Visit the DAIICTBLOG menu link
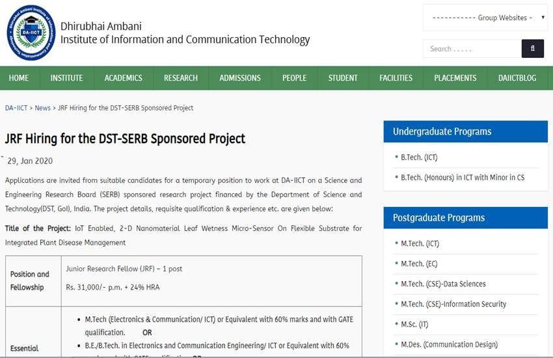The image size is (553, 358). [x=518, y=78]
